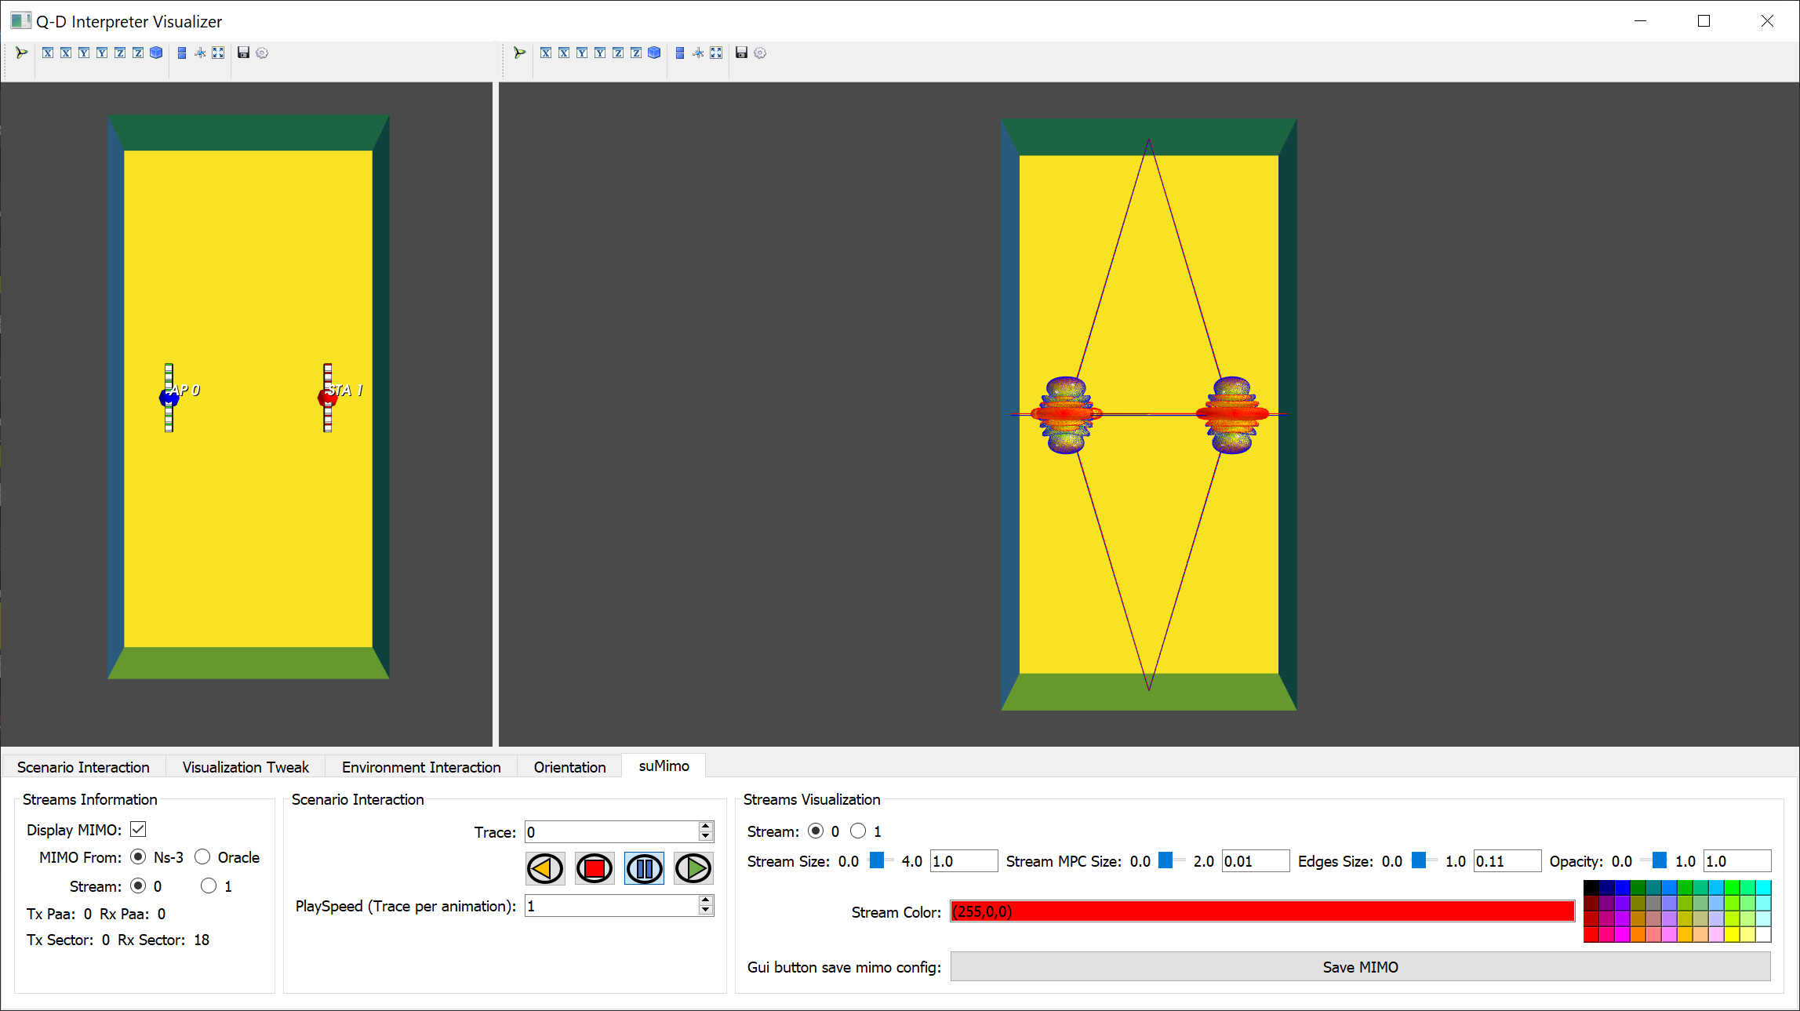
Task: Click the settings gear icon in the right toolbar
Action: point(760,53)
